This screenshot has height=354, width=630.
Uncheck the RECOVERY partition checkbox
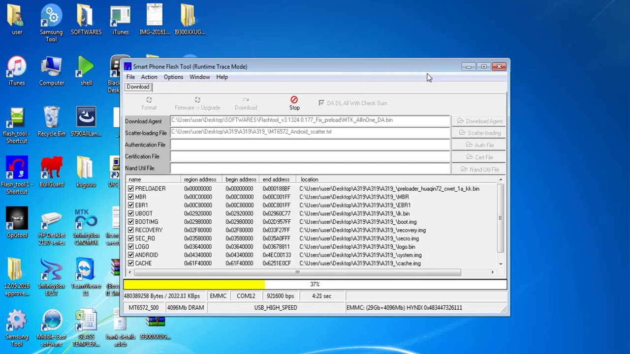point(130,230)
